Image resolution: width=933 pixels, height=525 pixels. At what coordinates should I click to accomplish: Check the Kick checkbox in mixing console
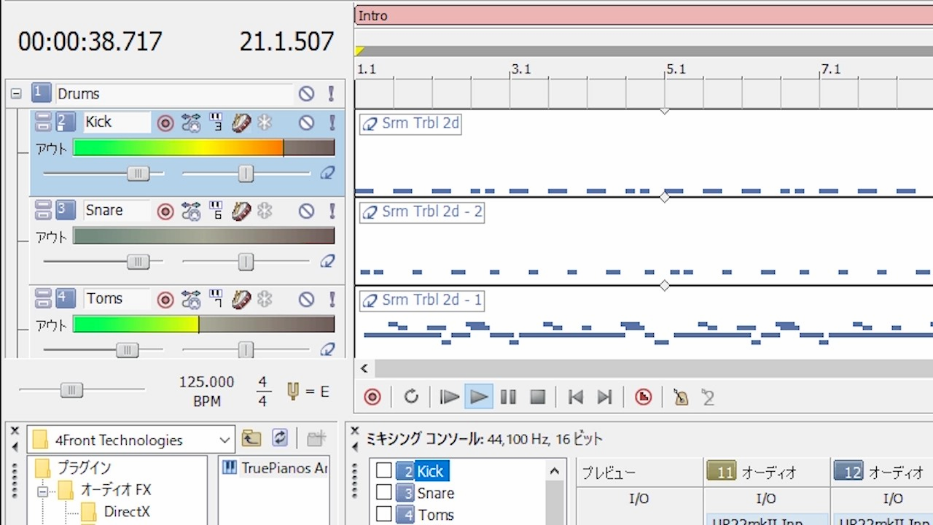384,471
